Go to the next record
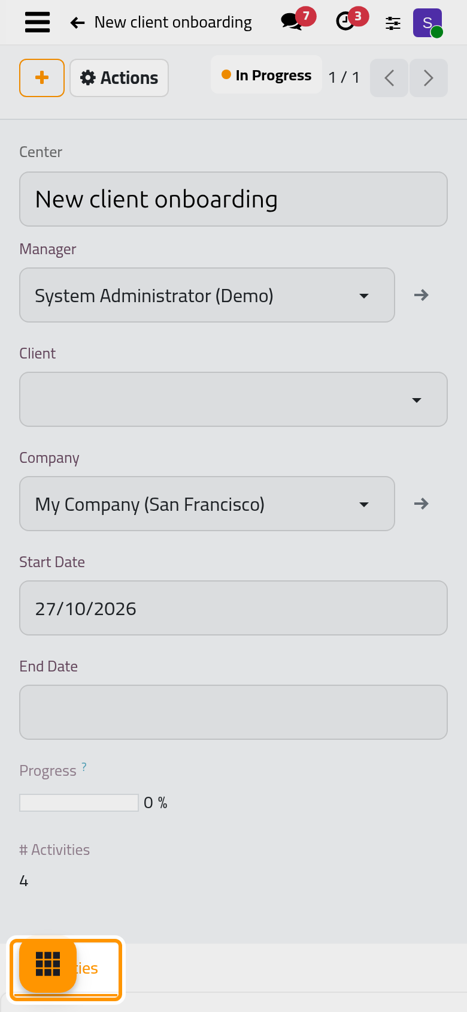The image size is (467, 1012). pyautogui.click(x=428, y=78)
